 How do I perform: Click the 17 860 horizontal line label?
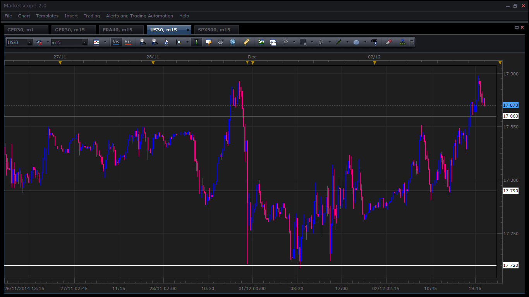point(510,116)
